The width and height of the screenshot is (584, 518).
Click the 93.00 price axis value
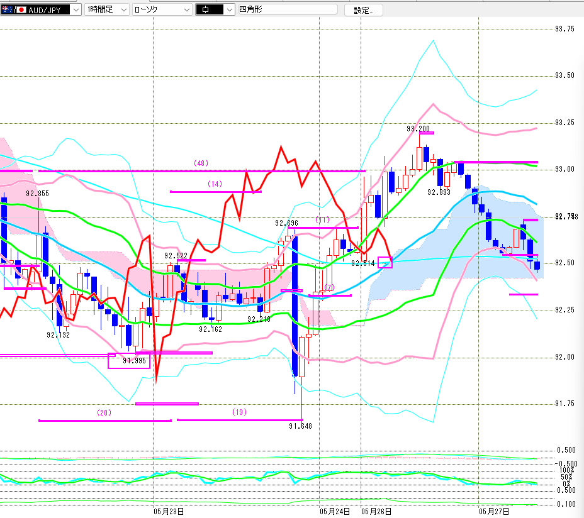coord(564,169)
